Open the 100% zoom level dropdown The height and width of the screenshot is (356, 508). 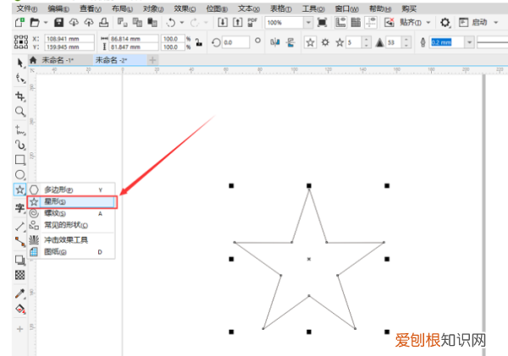coord(308,22)
